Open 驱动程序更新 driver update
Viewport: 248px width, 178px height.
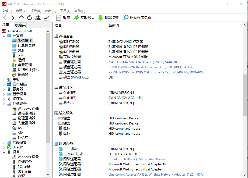click(x=137, y=18)
